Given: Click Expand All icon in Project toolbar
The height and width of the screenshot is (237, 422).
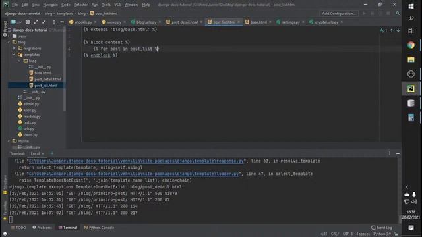Looking at the screenshot, I should [x=36, y=22].
